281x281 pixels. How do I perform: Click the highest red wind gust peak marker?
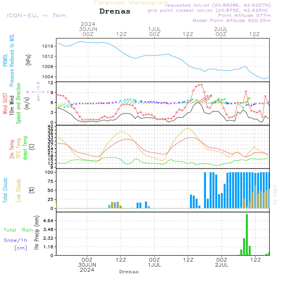coord(201,85)
